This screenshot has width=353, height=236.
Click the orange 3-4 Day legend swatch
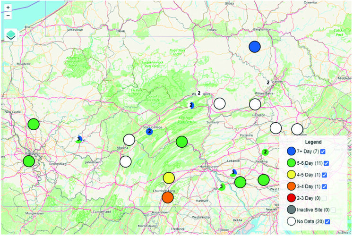(291, 186)
